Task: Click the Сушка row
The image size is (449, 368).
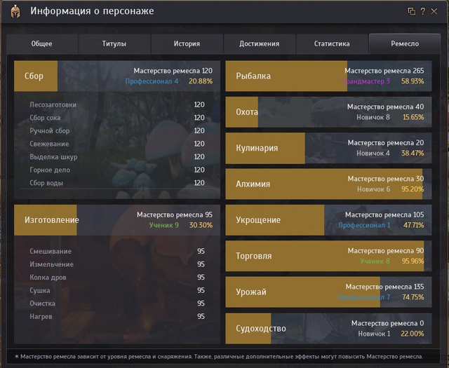Action: [x=117, y=290]
